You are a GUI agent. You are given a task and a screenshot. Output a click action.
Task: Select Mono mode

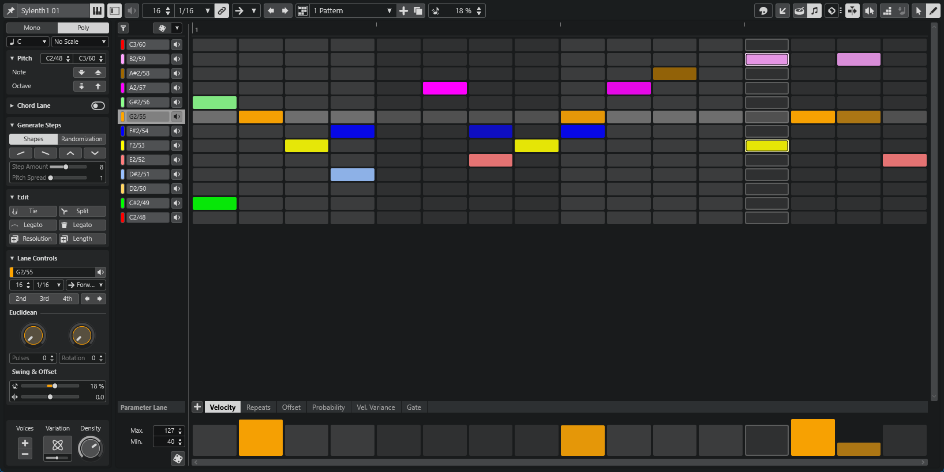(x=32, y=28)
